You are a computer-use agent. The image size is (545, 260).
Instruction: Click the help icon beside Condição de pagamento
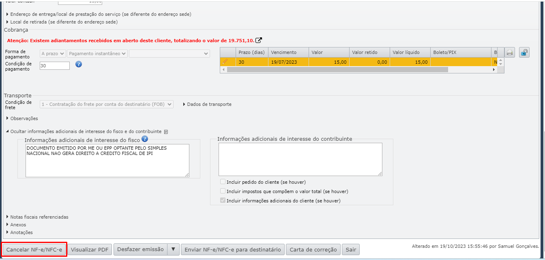point(79,64)
